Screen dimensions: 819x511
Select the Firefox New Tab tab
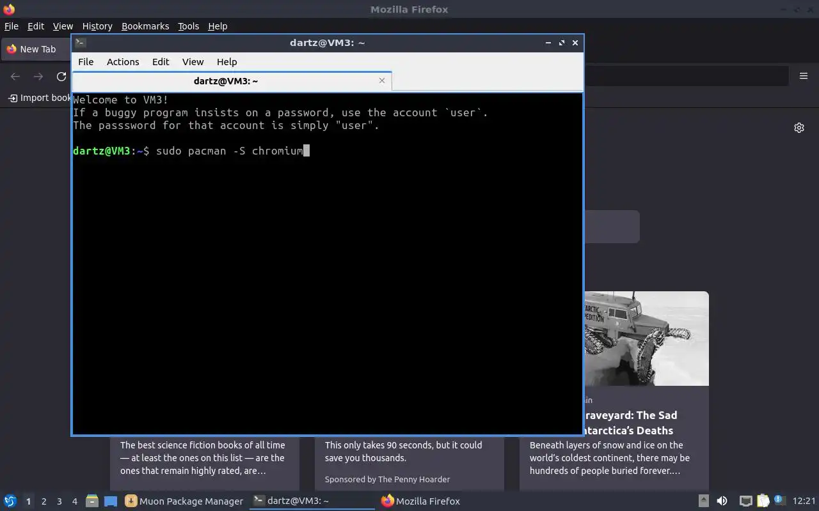[x=36, y=49]
